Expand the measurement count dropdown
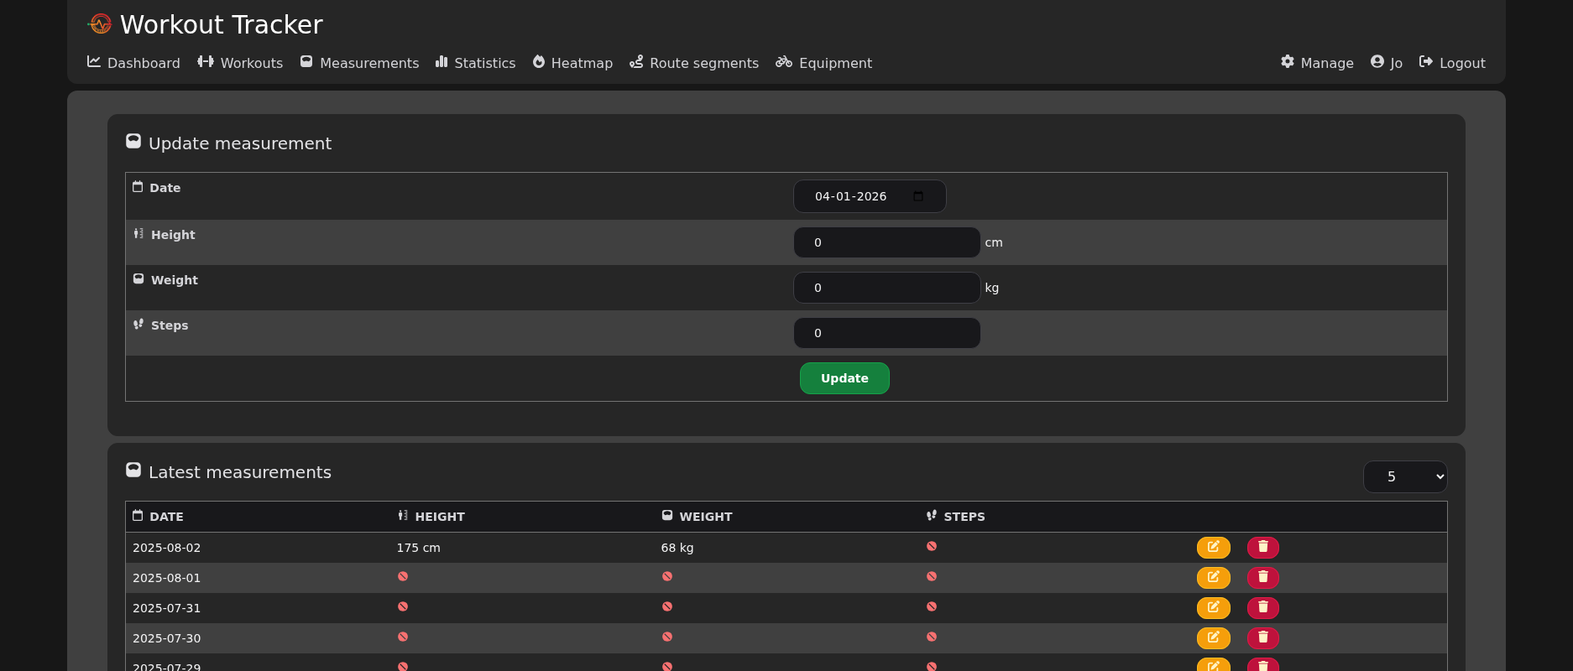Screen dimensions: 1573x671 tap(1404, 476)
